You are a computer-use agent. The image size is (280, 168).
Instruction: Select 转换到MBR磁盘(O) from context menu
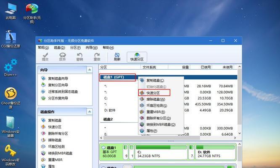[x=158, y=124]
